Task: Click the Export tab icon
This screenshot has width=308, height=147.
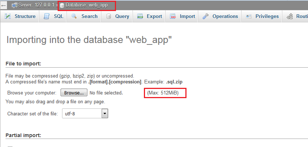Action: point(140,16)
